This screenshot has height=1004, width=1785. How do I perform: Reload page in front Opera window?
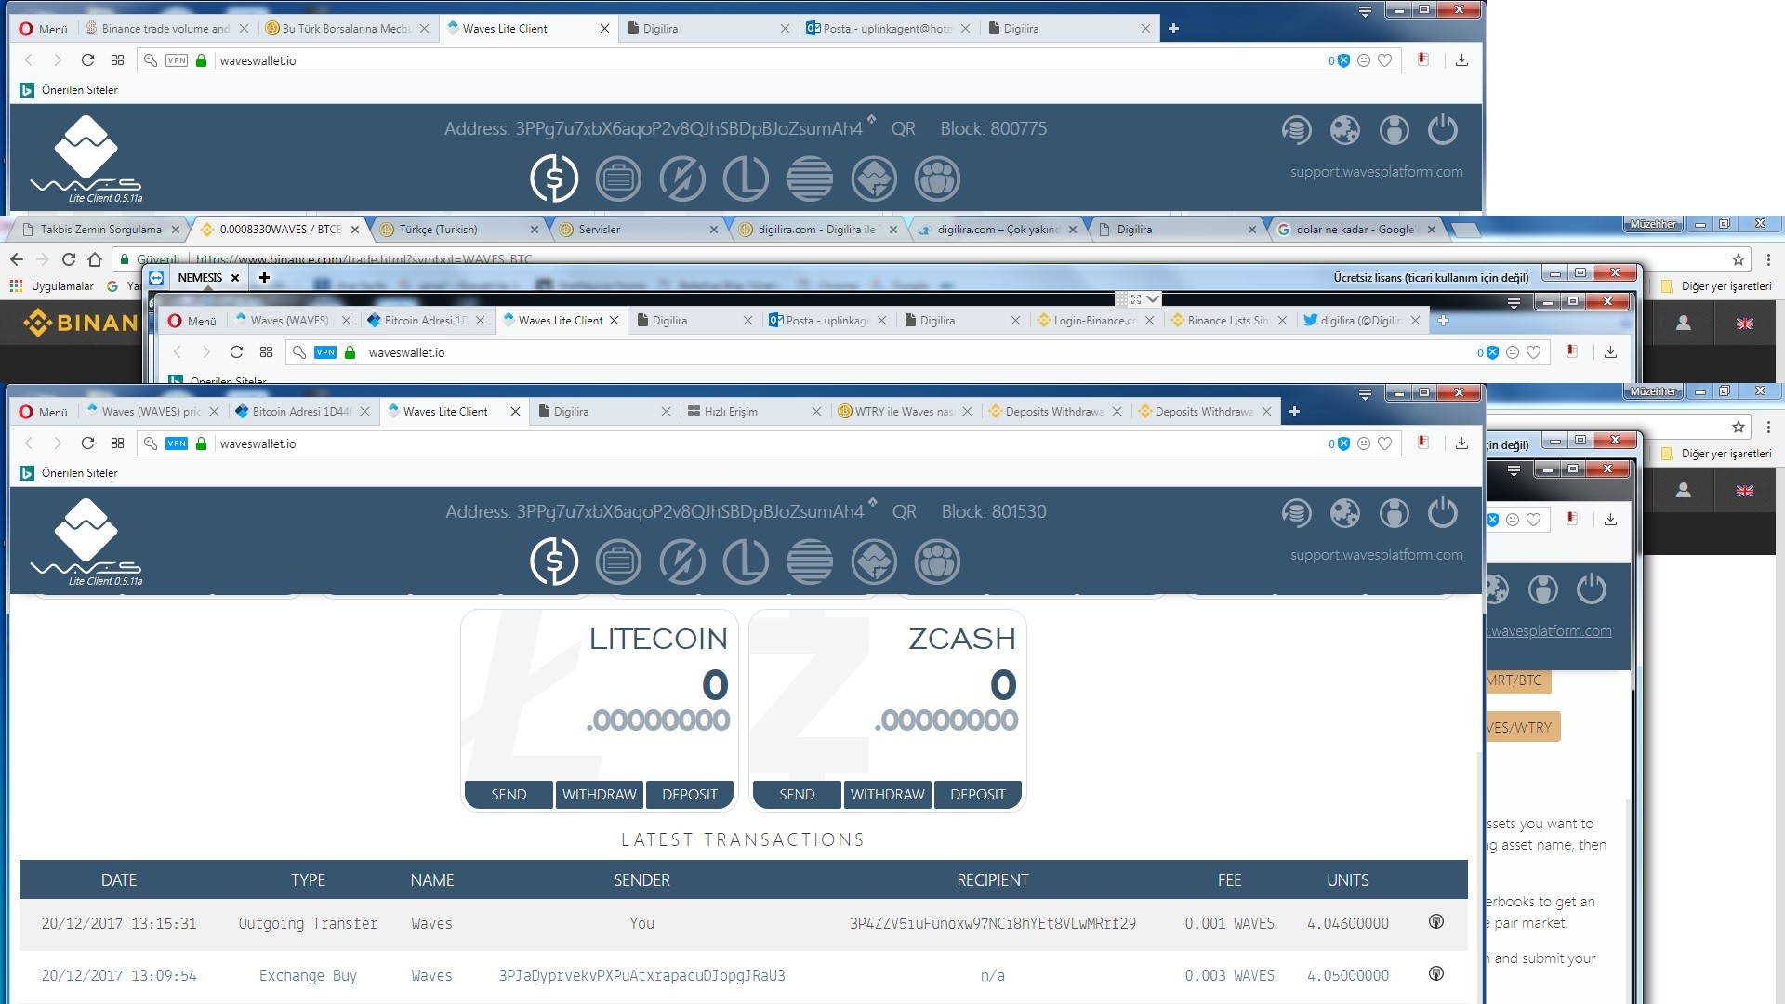(x=87, y=443)
